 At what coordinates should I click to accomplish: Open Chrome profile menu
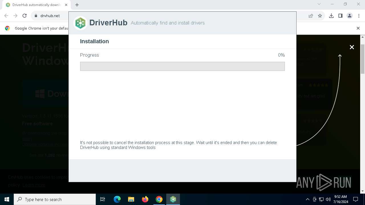coord(350,16)
